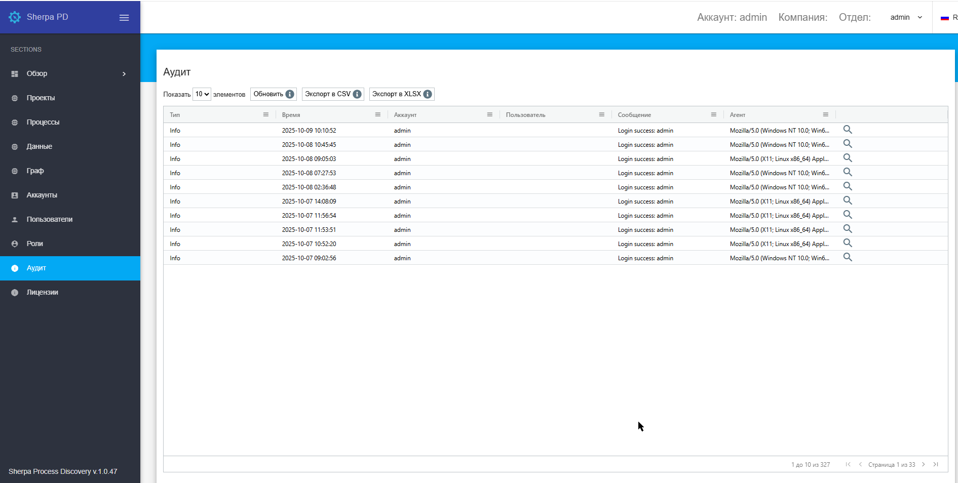Open the column menu icon for Сообщение
958x483 pixels.
(714, 114)
